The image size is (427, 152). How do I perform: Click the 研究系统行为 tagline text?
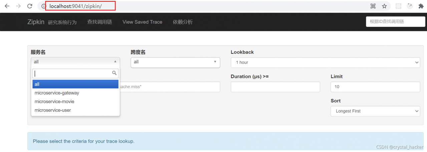click(62, 23)
